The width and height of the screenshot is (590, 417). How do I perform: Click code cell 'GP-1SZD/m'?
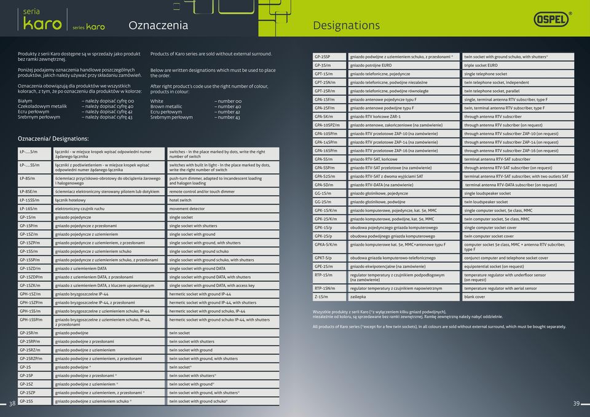[34, 268]
